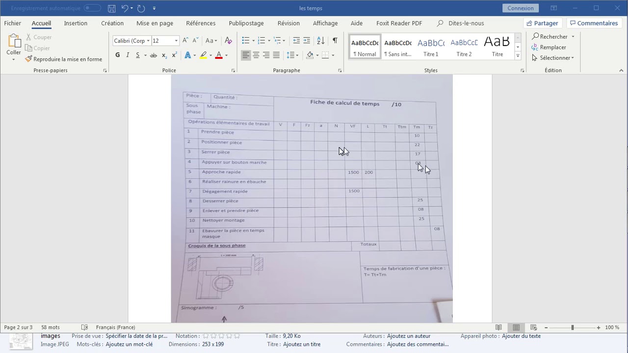Select center alignment
This screenshot has height=353, width=628.
point(256,55)
